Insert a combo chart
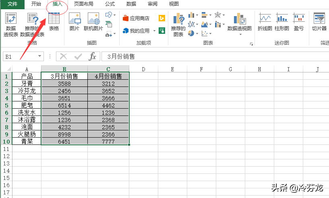Viewport: 329px width, 198px height. [x=218, y=24]
